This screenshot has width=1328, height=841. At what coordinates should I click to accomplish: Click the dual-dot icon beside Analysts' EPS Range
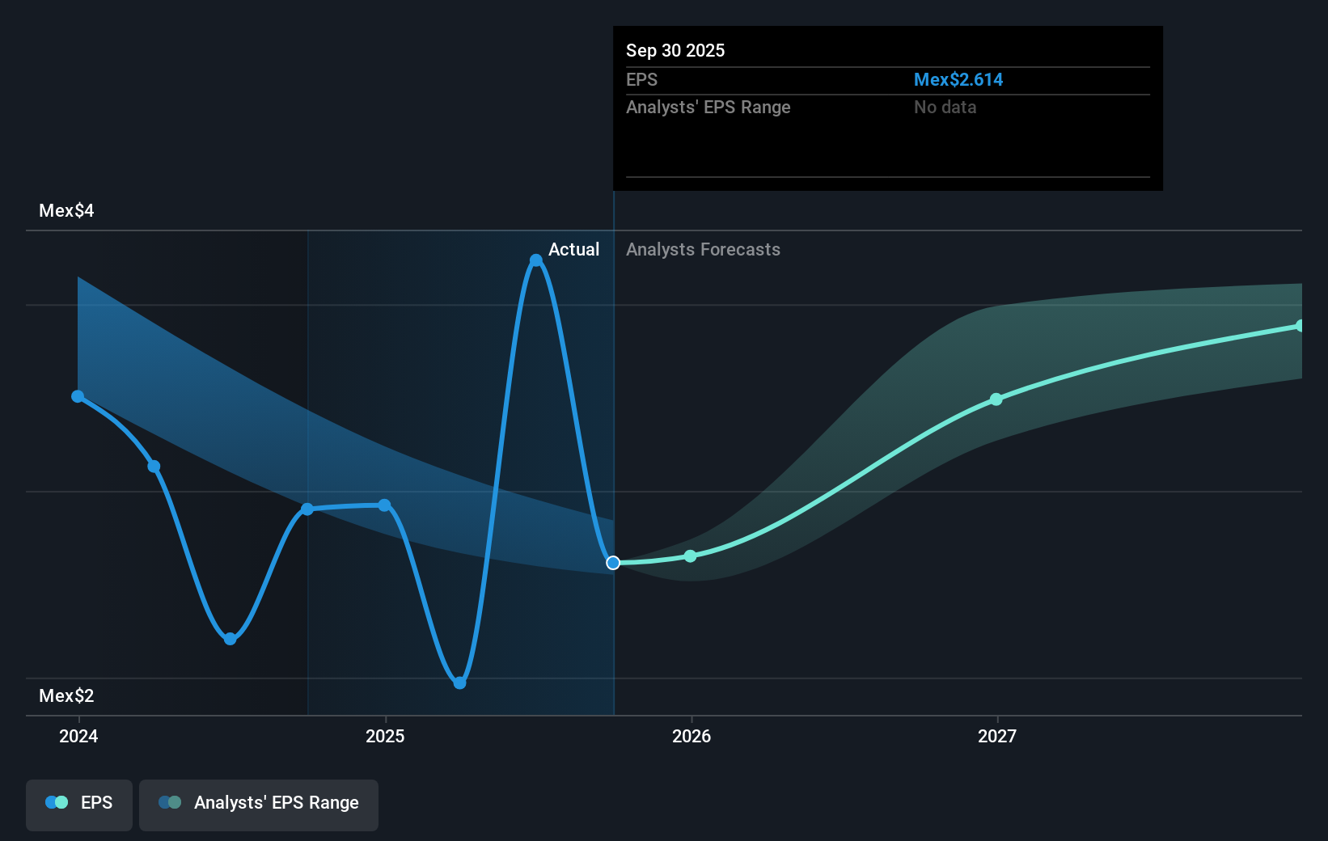170,802
